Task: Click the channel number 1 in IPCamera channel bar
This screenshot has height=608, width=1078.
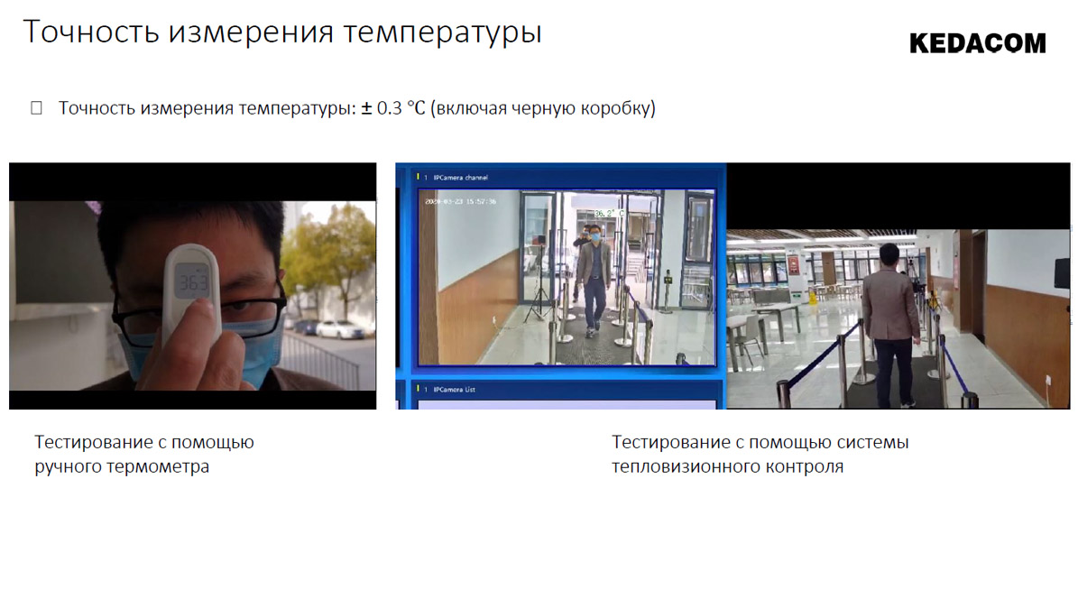Action: click(425, 177)
